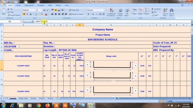Viewport: 193px width, 108px height.
Task: Toggle Center alignment
Action: tap(55, 14)
